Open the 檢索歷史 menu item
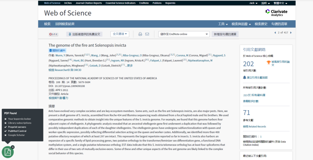This screenshot has width=313, height=160. pos(261,24)
